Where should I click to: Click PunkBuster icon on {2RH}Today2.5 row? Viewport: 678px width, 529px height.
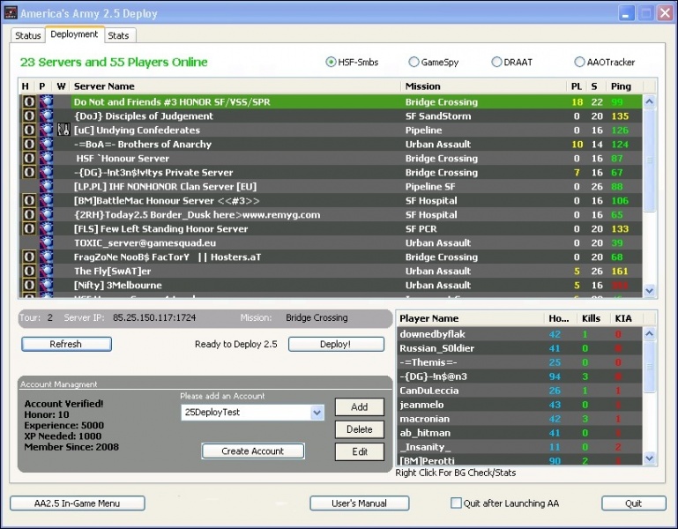pos(46,214)
